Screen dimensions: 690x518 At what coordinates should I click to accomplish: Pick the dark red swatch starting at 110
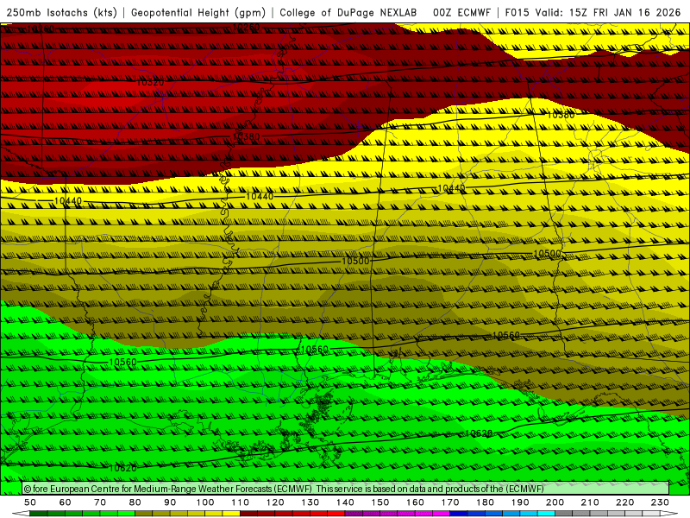pos(248,514)
